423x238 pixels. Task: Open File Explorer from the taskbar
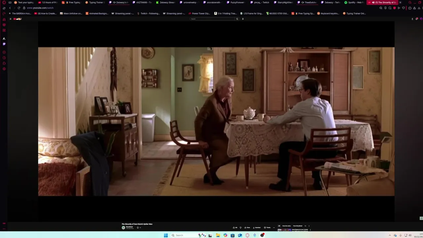coord(218,235)
